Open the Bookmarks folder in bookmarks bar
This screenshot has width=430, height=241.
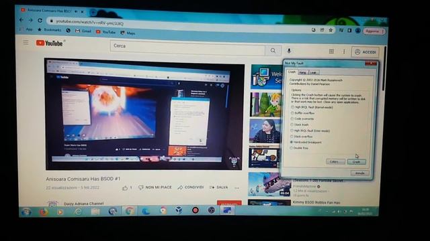50,29
